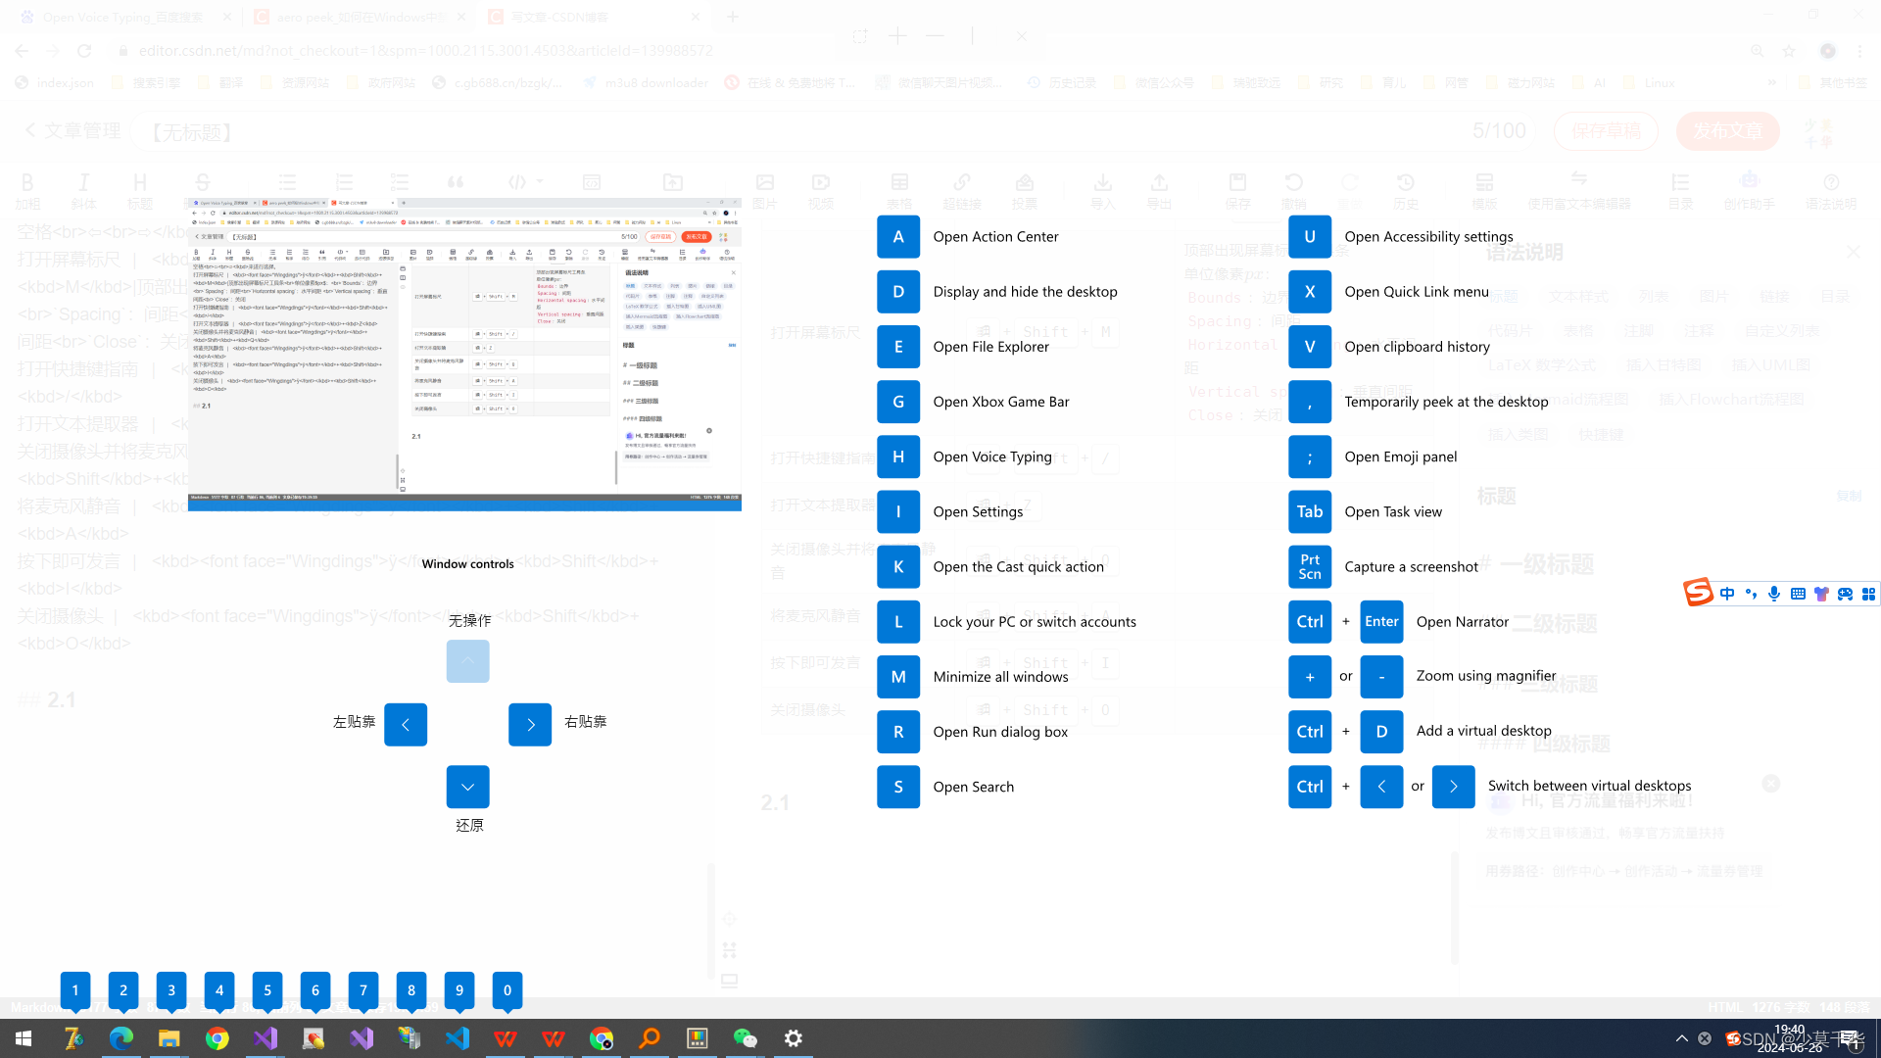1881x1058 pixels.
Task: Click the 发布文章 publish button
Action: click(1728, 132)
